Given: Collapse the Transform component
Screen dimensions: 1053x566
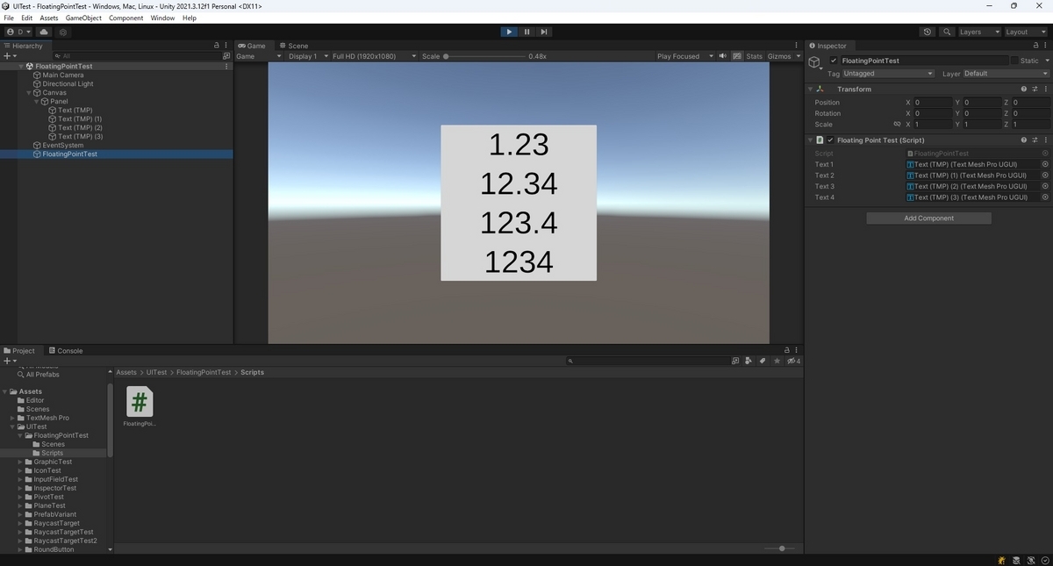Looking at the screenshot, I should (x=810, y=90).
